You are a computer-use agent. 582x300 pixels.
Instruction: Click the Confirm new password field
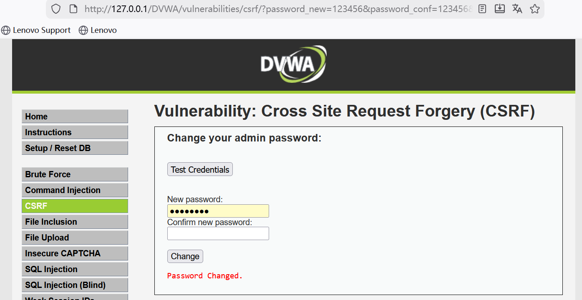pos(218,233)
